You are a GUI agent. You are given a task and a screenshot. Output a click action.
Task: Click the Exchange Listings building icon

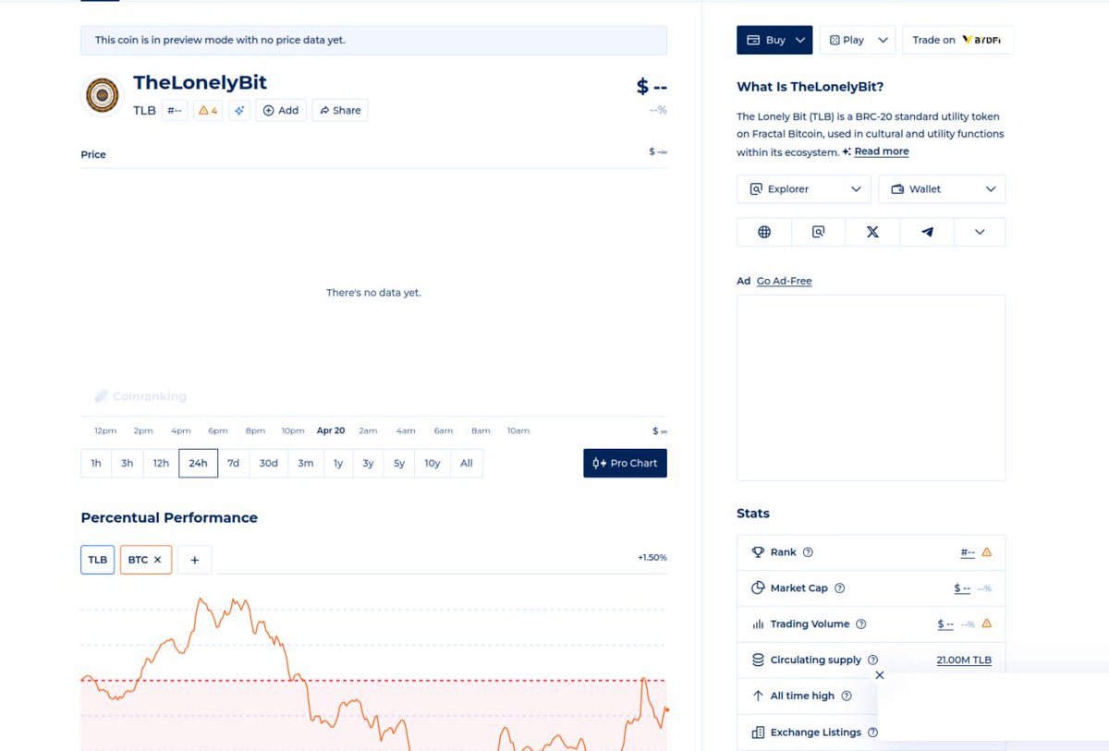click(758, 733)
